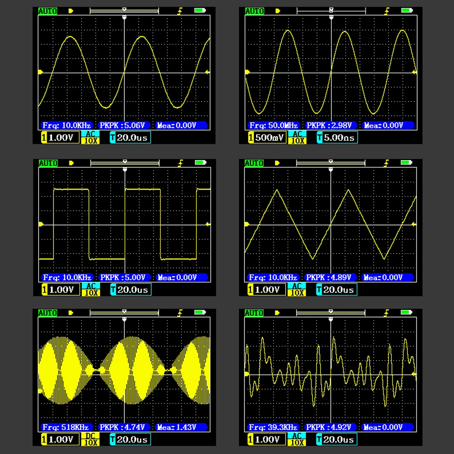Toggle the AC 10X coupling on the square wave screen
Viewport: 454px width, 454px height.
pos(91,289)
